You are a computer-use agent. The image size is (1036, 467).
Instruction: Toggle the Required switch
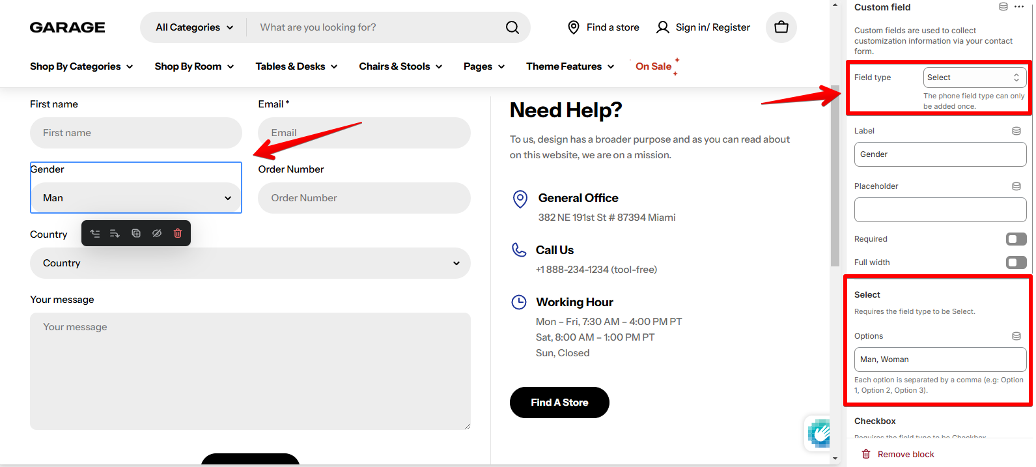point(1016,239)
